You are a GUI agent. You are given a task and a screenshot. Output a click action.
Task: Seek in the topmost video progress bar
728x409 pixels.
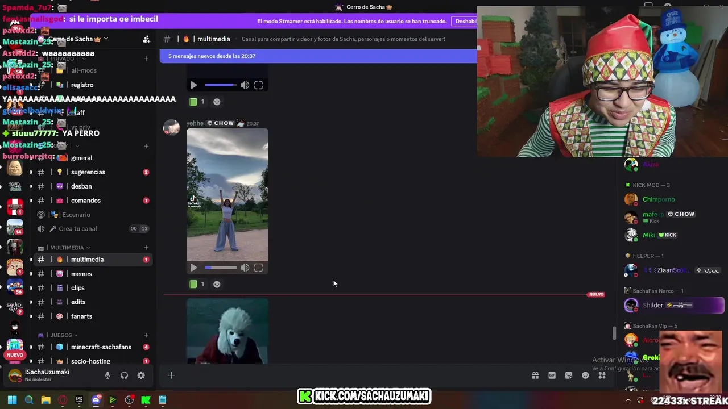coord(221,85)
